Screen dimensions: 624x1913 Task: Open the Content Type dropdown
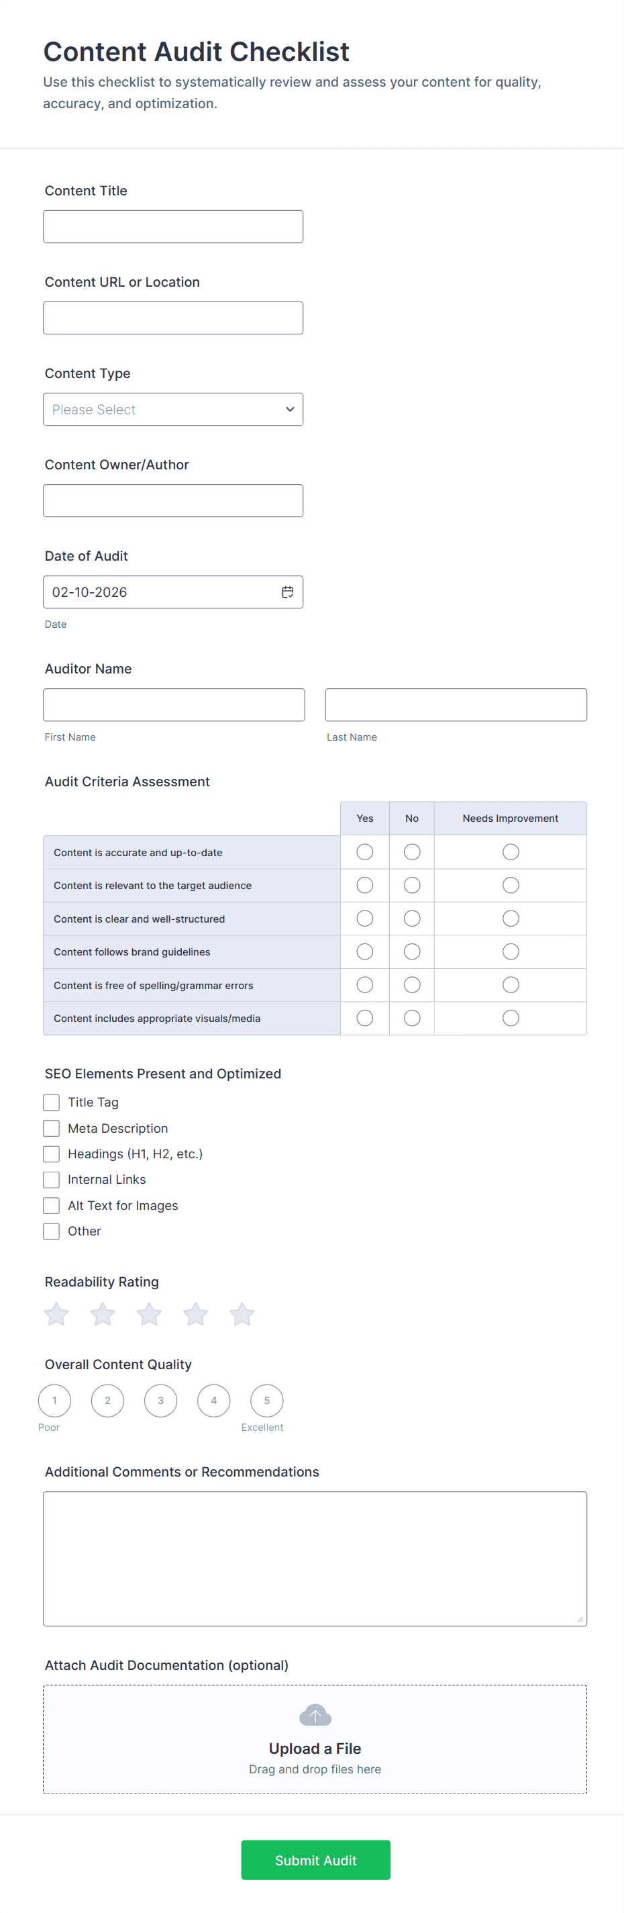coord(173,409)
